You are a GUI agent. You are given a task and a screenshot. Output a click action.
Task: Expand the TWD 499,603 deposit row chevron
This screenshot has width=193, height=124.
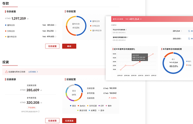click(56, 37)
